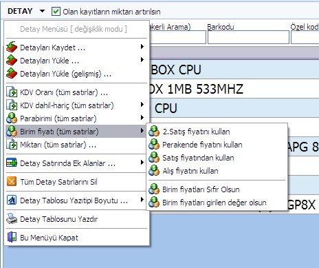Screen dimensions: 319x268
Task: Choose Tüm Detay Satırlarını Sil
Action: [76, 182]
